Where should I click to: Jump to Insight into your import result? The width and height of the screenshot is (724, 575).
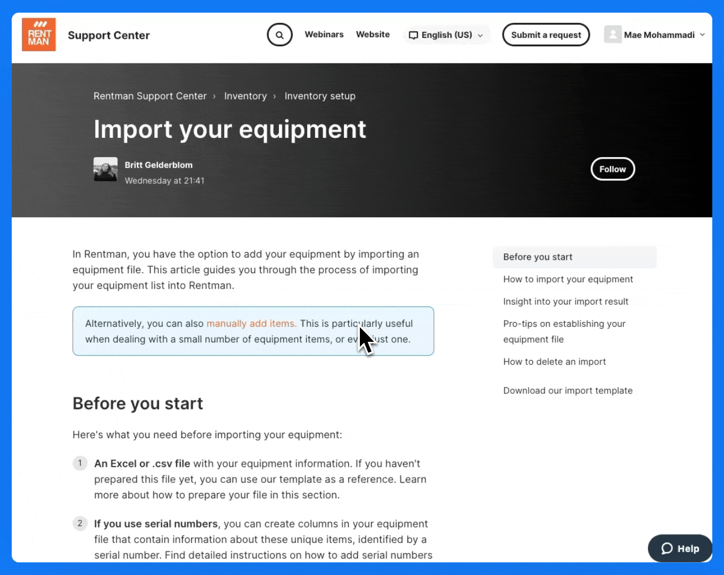[x=566, y=302]
